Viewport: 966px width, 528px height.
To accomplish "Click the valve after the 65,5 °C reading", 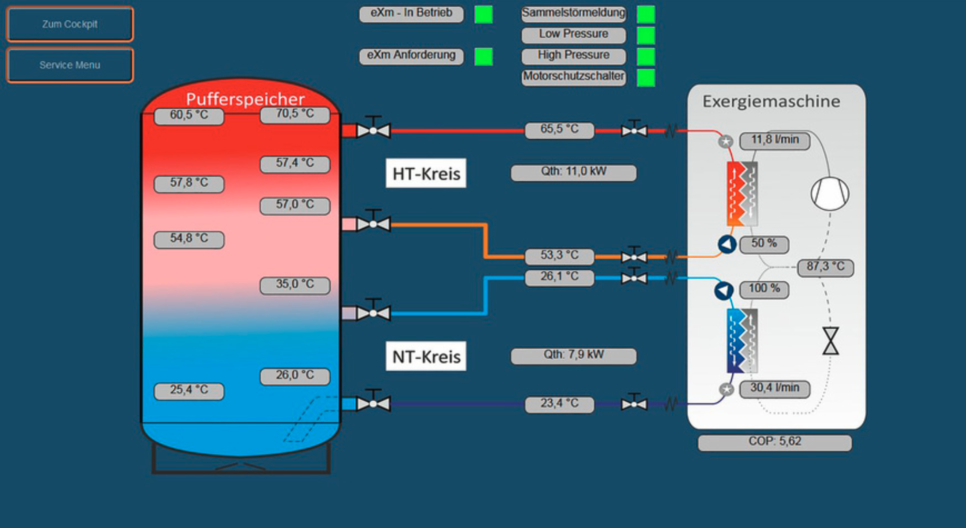I will (634, 129).
